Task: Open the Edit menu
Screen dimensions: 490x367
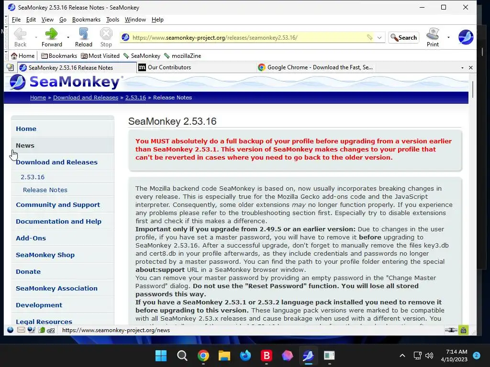Action: 31,20
